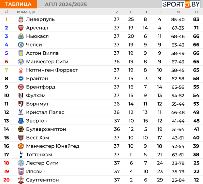Click the Ноттингем Форрест team name
The height and width of the screenshot is (184, 203).
52,70
